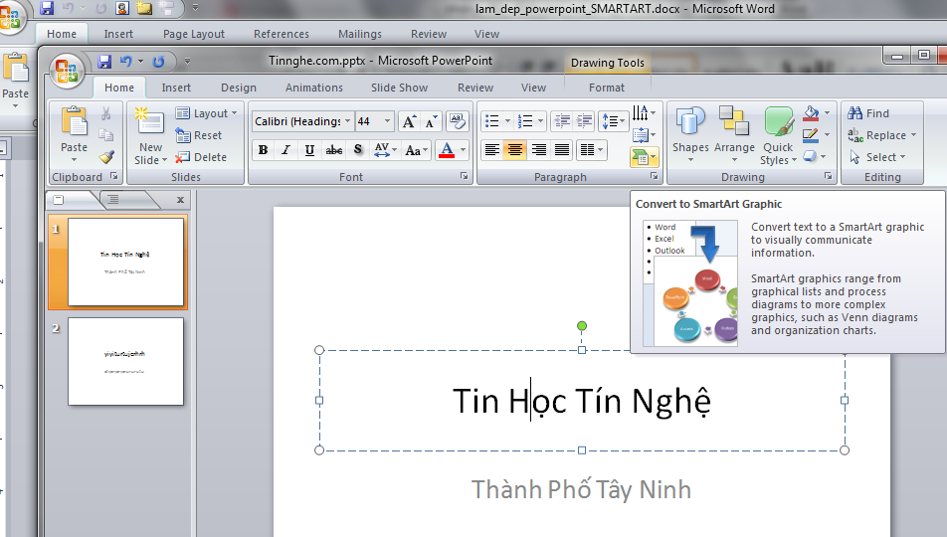Click the Text Shadow icon

[358, 150]
